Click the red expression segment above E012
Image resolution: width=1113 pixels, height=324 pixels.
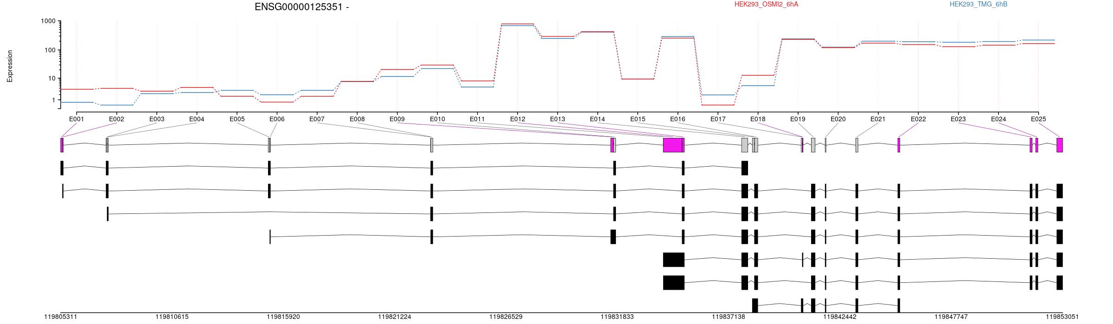518,24
